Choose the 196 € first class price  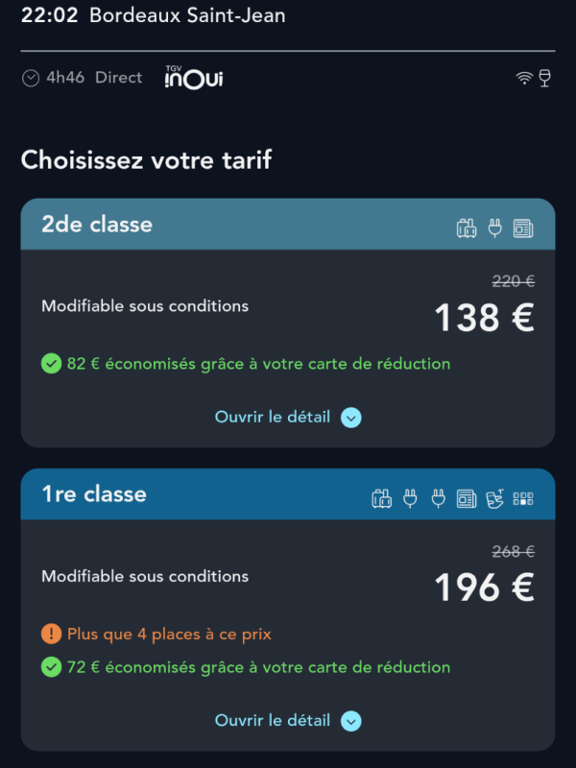(x=484, y=588)
